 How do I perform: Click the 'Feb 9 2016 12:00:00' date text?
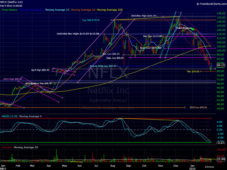pyautogui.click(x=11, y=6)
